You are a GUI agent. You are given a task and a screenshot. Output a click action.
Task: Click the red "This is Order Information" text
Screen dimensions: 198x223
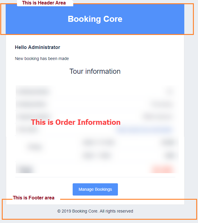(x=76, y=122)
